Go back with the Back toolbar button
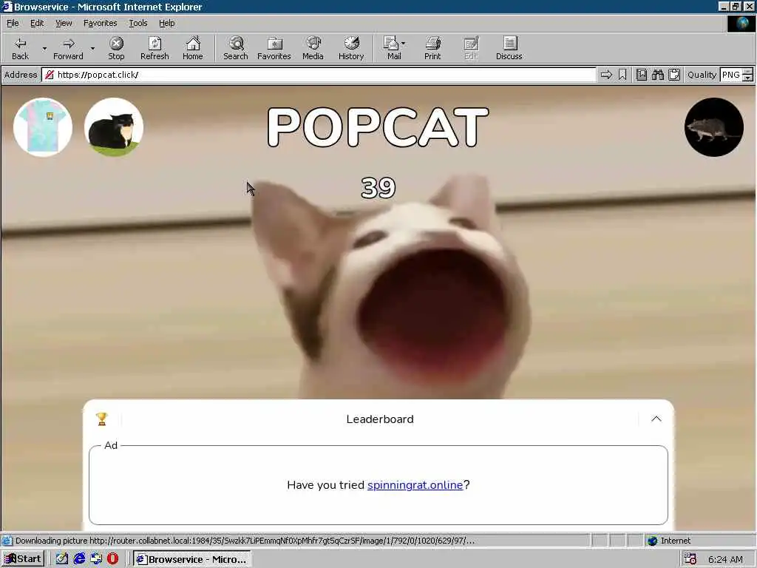 click(20, 48)
